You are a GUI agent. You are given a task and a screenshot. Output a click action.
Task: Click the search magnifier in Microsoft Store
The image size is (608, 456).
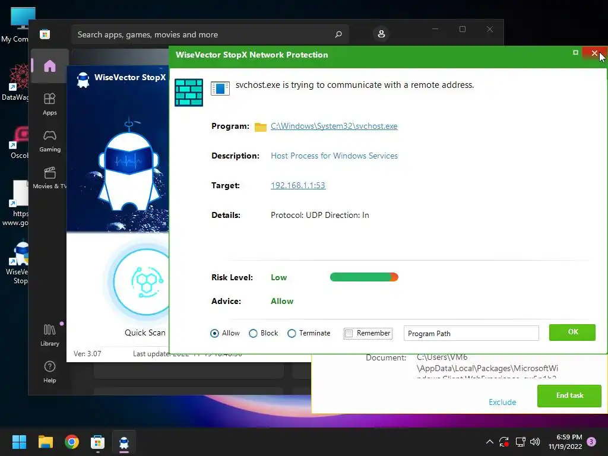(338, 34)
